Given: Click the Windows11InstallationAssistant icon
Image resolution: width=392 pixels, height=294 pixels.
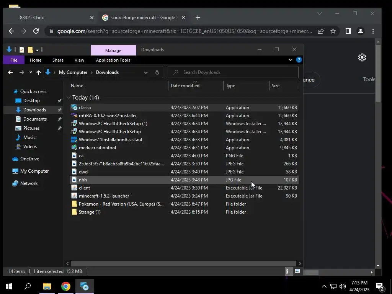Looking at the screenshot, I should point(74,139).
